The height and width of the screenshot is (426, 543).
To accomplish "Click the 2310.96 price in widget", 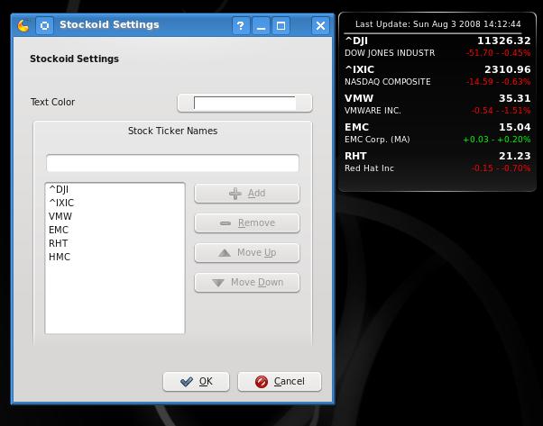I will (507, 69).
